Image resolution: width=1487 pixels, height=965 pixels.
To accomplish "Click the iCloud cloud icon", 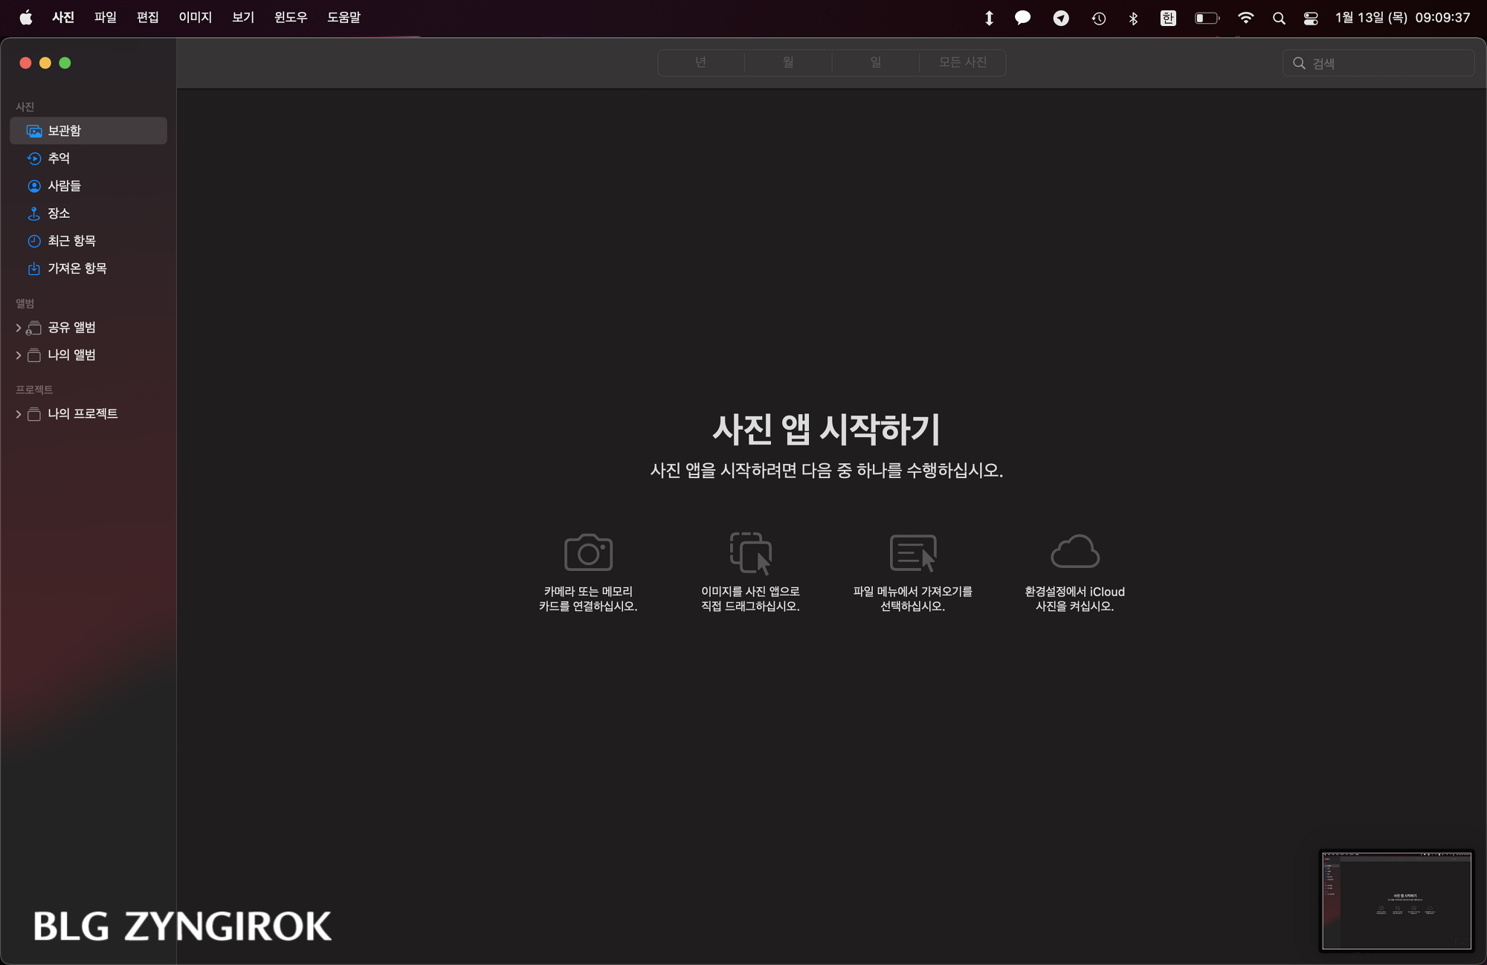I will click(1074, 552).
